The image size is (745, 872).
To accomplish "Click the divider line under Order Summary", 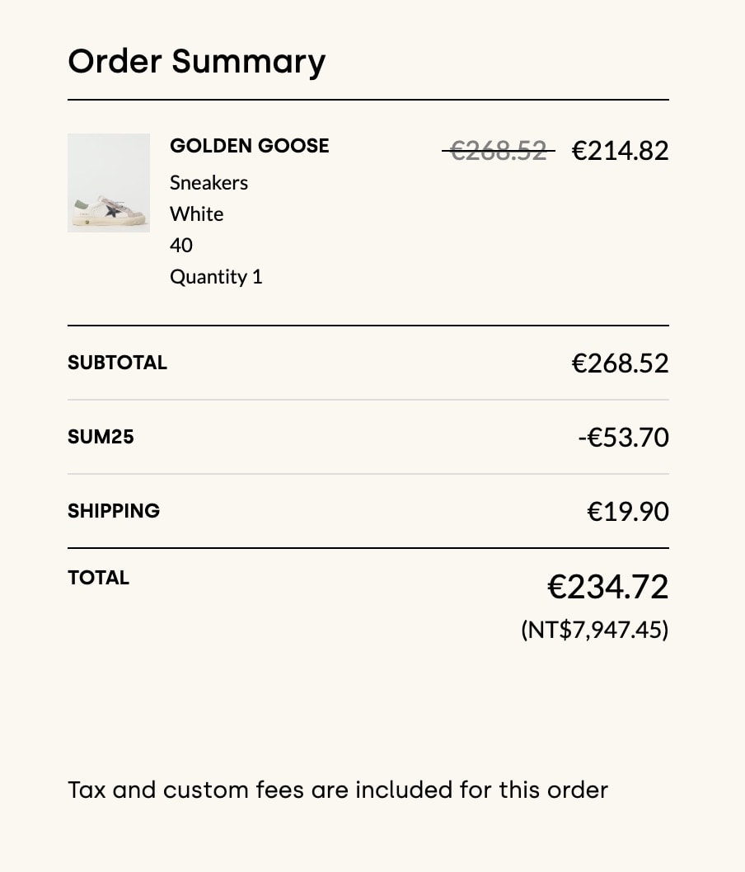I will (x=368, y=100).
